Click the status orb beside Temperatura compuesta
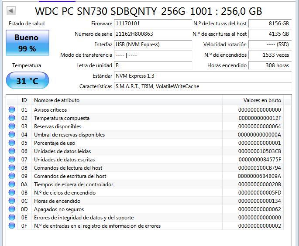The image size is (299, 246). coord(12,118)
